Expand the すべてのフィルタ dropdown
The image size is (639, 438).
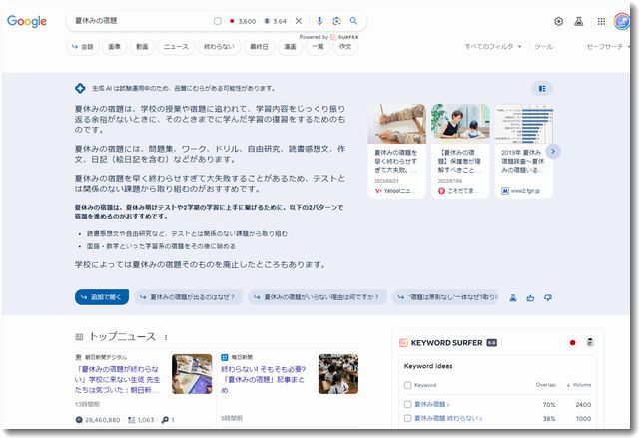tap(493, 47)
